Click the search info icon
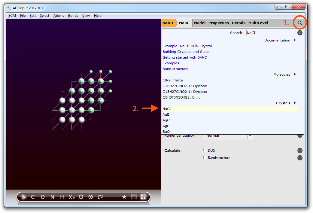Image resolution: width=313 pixels, height=213 pixels. 299,33
